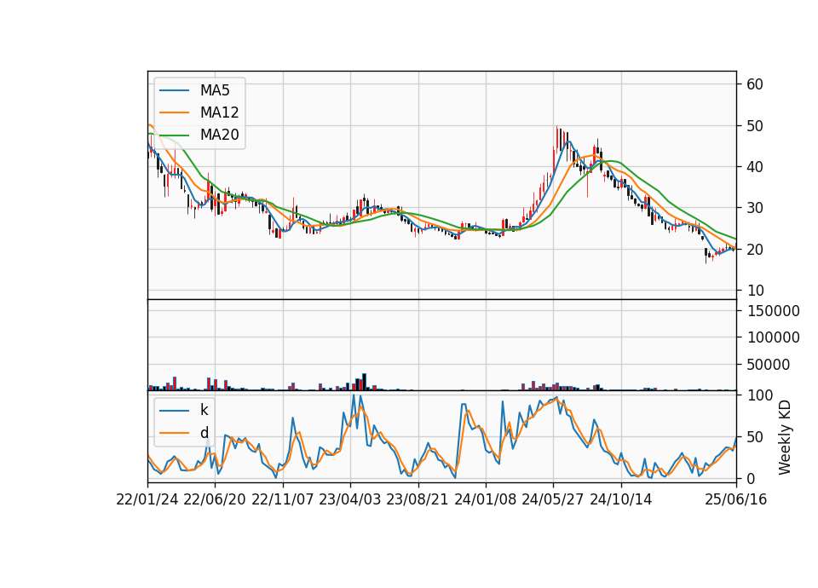Click the orange MA12 legend line sample
The image size is (818, 588).
click(174, 112)
